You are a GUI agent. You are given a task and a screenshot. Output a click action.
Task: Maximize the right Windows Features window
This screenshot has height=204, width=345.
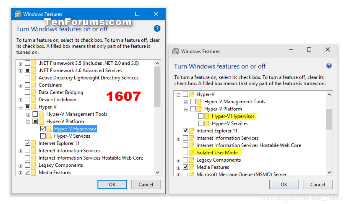(309, 50)
